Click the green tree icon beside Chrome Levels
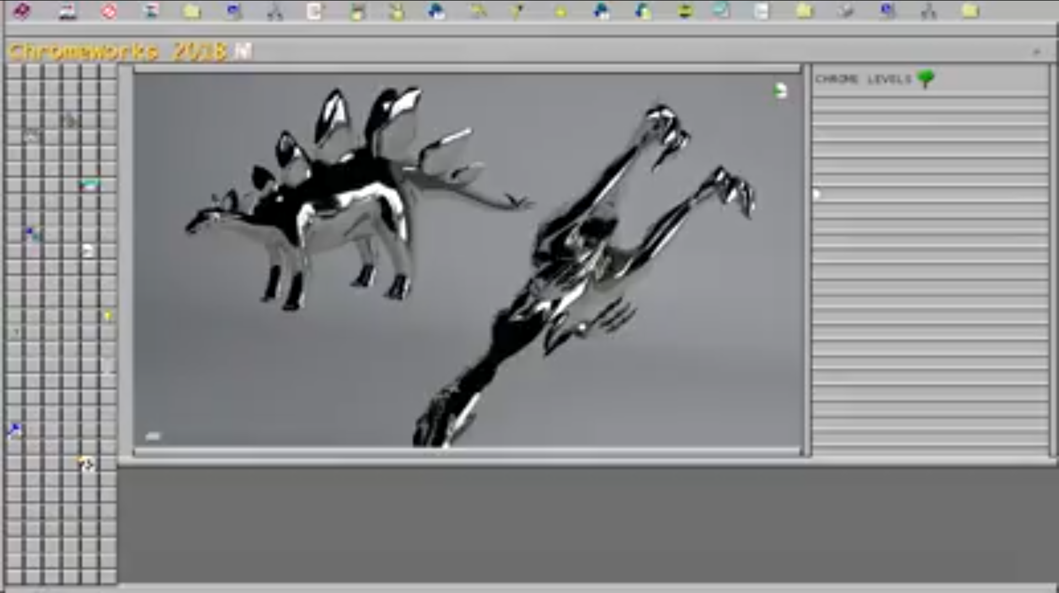Image resolution: width=1059 pixels, height=593 pixels. pyautogui.click(x=926, y=79)
